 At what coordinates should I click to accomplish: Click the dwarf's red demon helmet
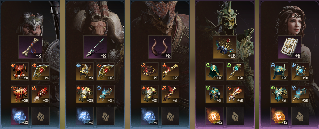point(20,71)
